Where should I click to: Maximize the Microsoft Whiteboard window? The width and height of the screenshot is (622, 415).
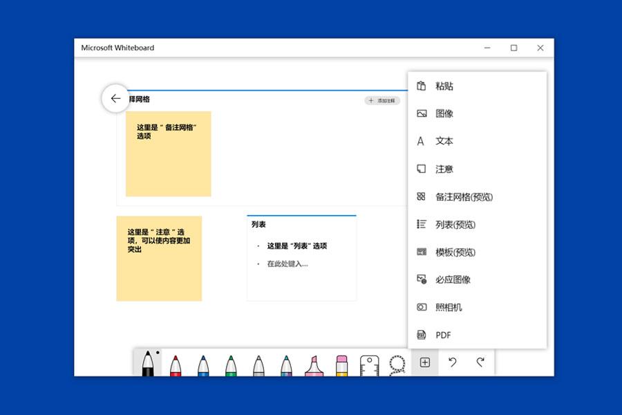(x=513, y=48)
